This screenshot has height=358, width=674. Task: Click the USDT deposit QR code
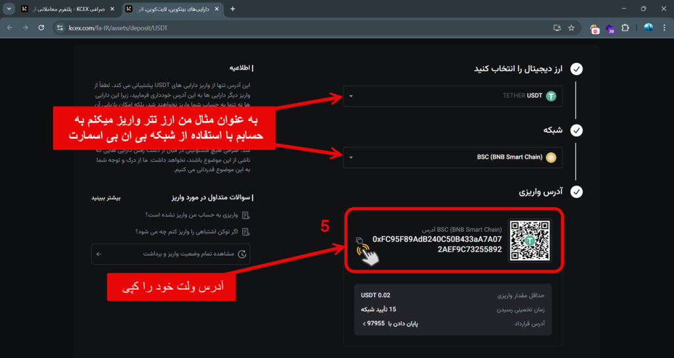[x=530, y=240]
